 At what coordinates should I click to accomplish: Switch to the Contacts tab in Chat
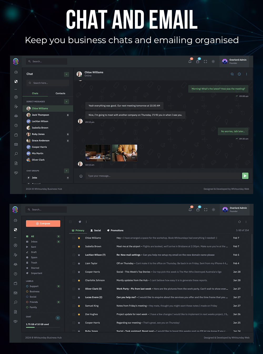(60, 93)
